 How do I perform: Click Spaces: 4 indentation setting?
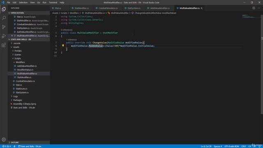[x=218, y=146]
